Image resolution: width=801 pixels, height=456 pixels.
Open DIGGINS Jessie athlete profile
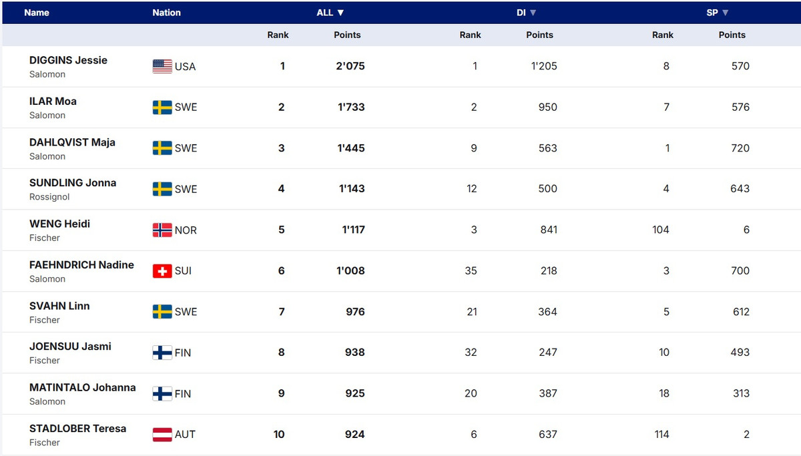(68, 60)
